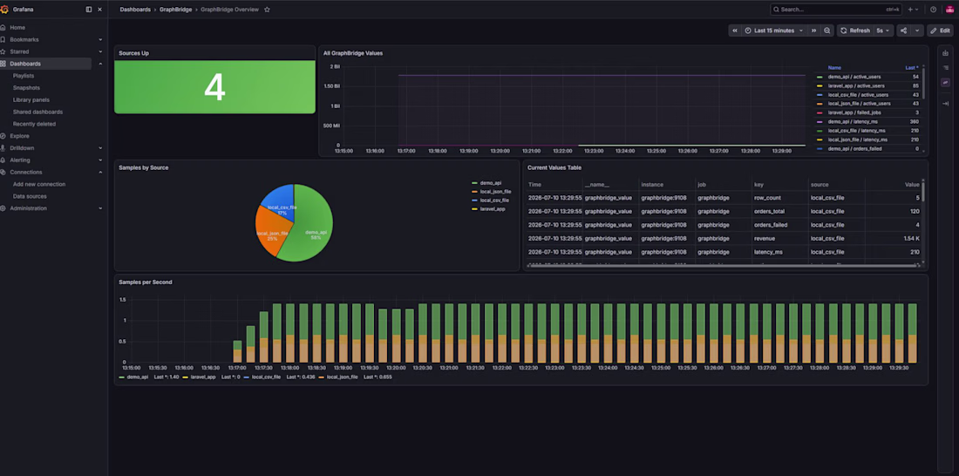Open the Last 15 minutes time picker

point(773,31)
